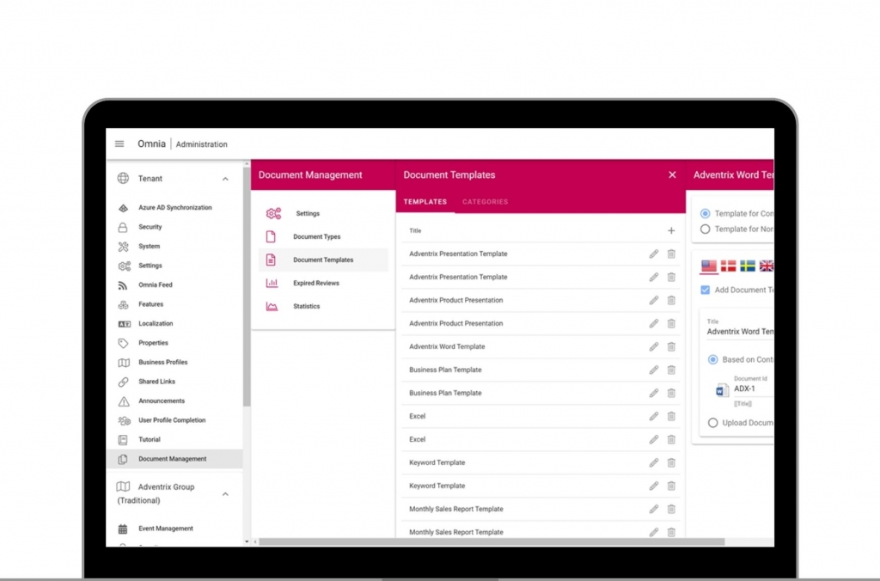
Task: Delete the first Monthly Sales Report Template
Action: (671, 509)
